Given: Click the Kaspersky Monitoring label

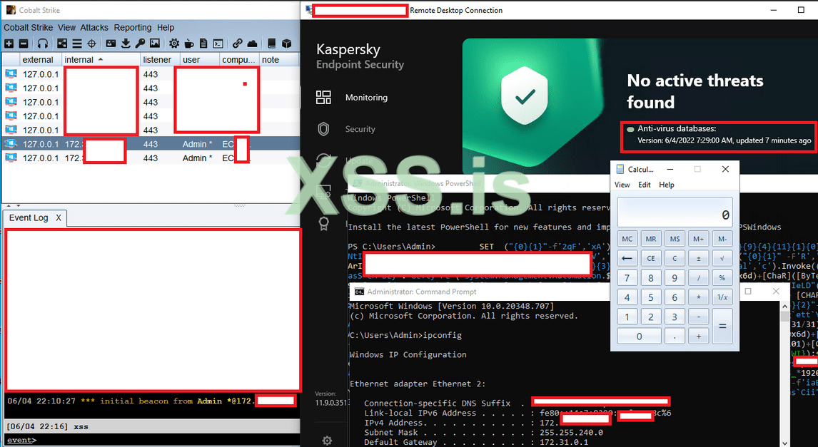Looking at the screenshot, I should click(x=366, y=98).
